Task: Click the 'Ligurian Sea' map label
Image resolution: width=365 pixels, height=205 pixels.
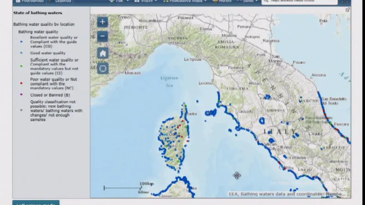Action: click(x=169, y=82)
